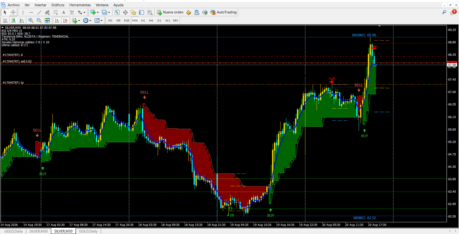The height and width of the screenshot is (234, 459).
Task: Select the horizontal line tool
Action: coord(31,12)
